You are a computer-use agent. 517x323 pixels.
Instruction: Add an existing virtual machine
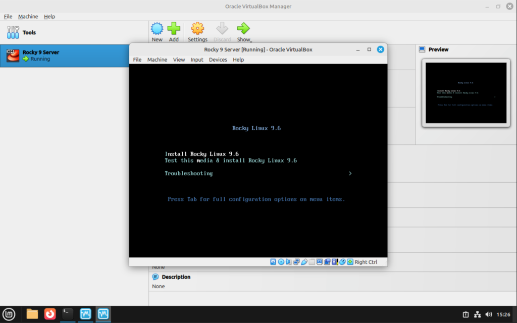coord(174,31)
